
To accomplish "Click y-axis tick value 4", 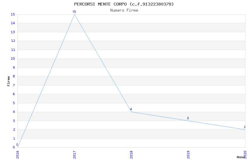I will pyautogui.click(x=14, y=112).
